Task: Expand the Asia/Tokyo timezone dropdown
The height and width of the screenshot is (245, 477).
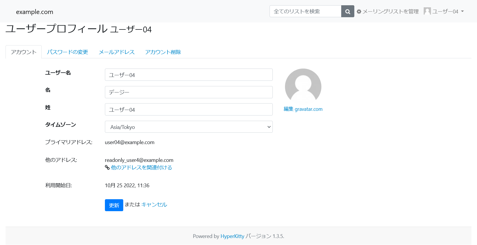Action: (x=189, y=127)
